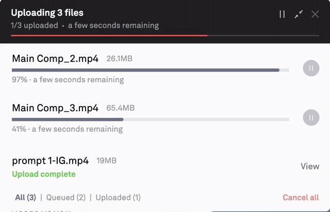
Task: Switch to the Queued (2) filter
Action: coord(66,198)
